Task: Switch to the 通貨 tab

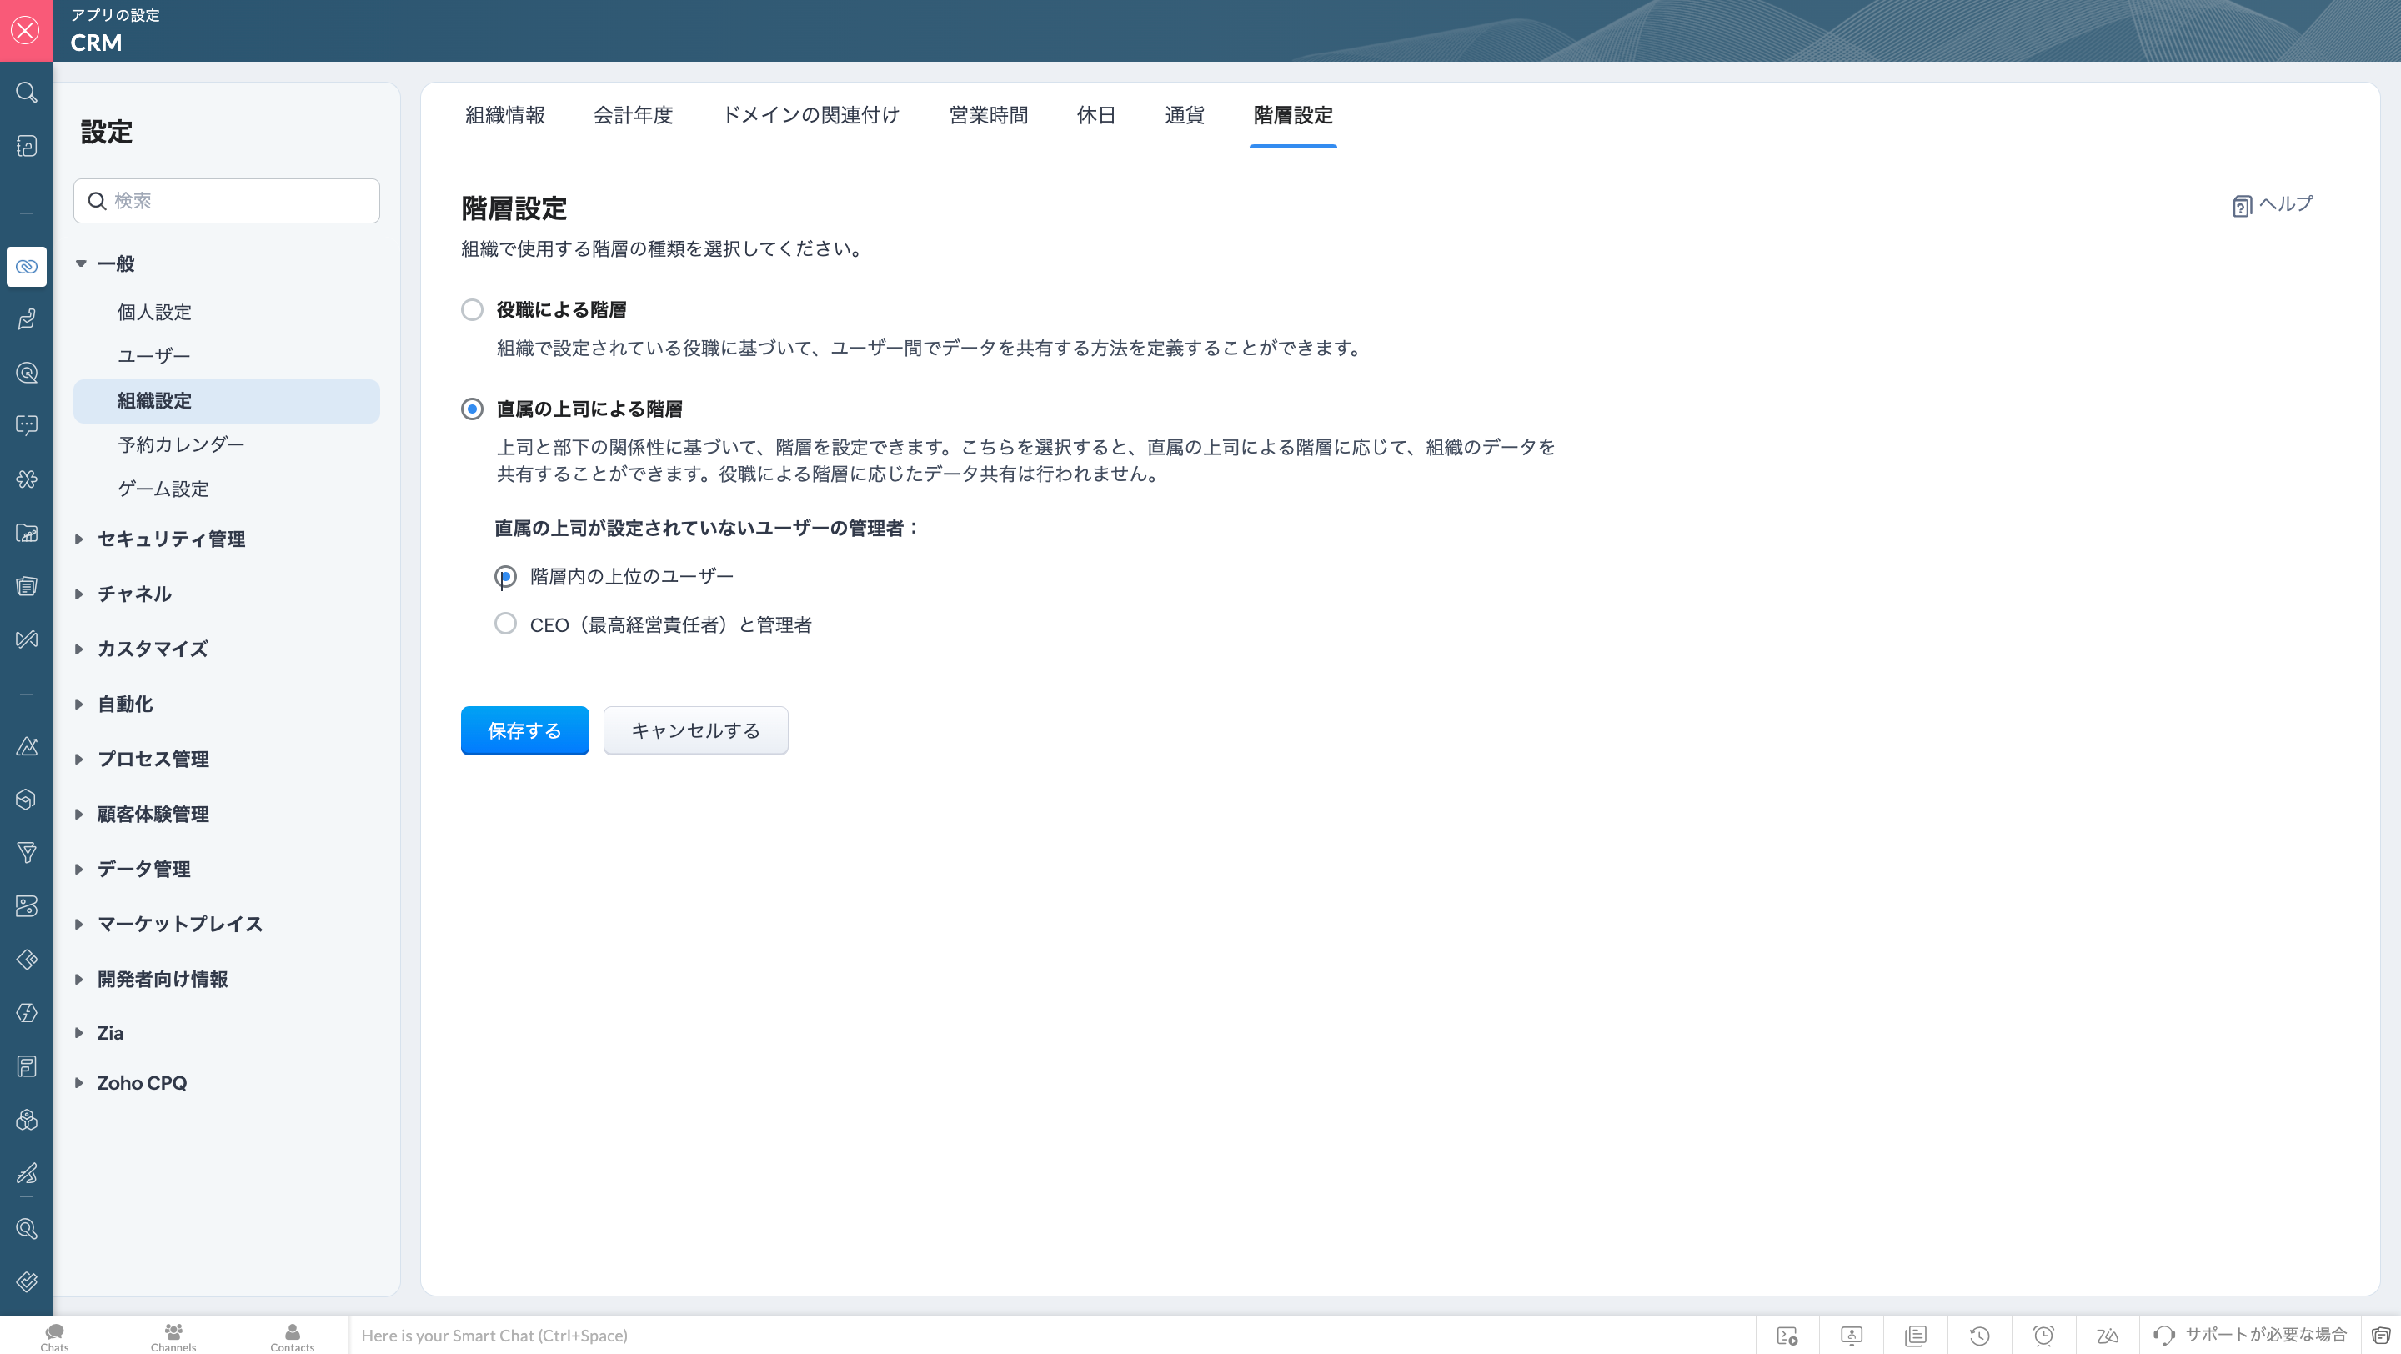Action: tap(1184, 114)
